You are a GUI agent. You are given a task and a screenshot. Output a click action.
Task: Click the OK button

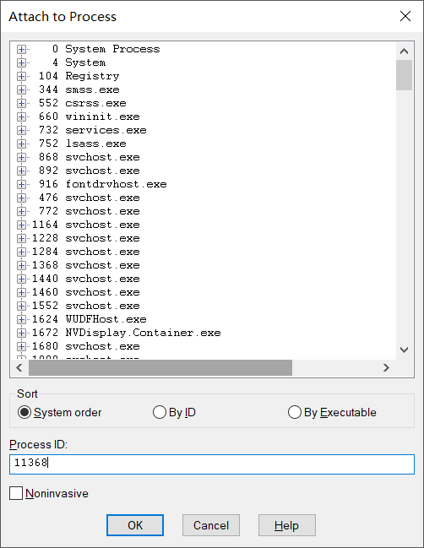pos(135,525)
